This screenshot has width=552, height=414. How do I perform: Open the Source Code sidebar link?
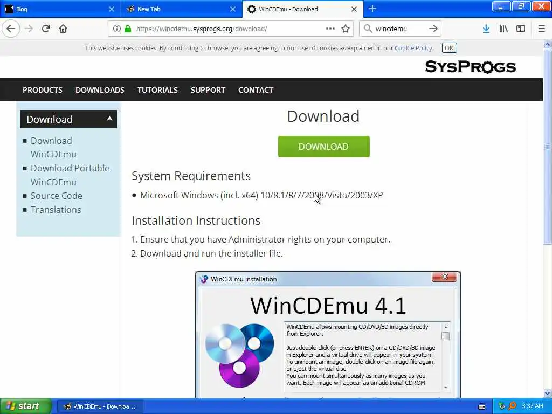pyautogui.click(x=56, y=196)
